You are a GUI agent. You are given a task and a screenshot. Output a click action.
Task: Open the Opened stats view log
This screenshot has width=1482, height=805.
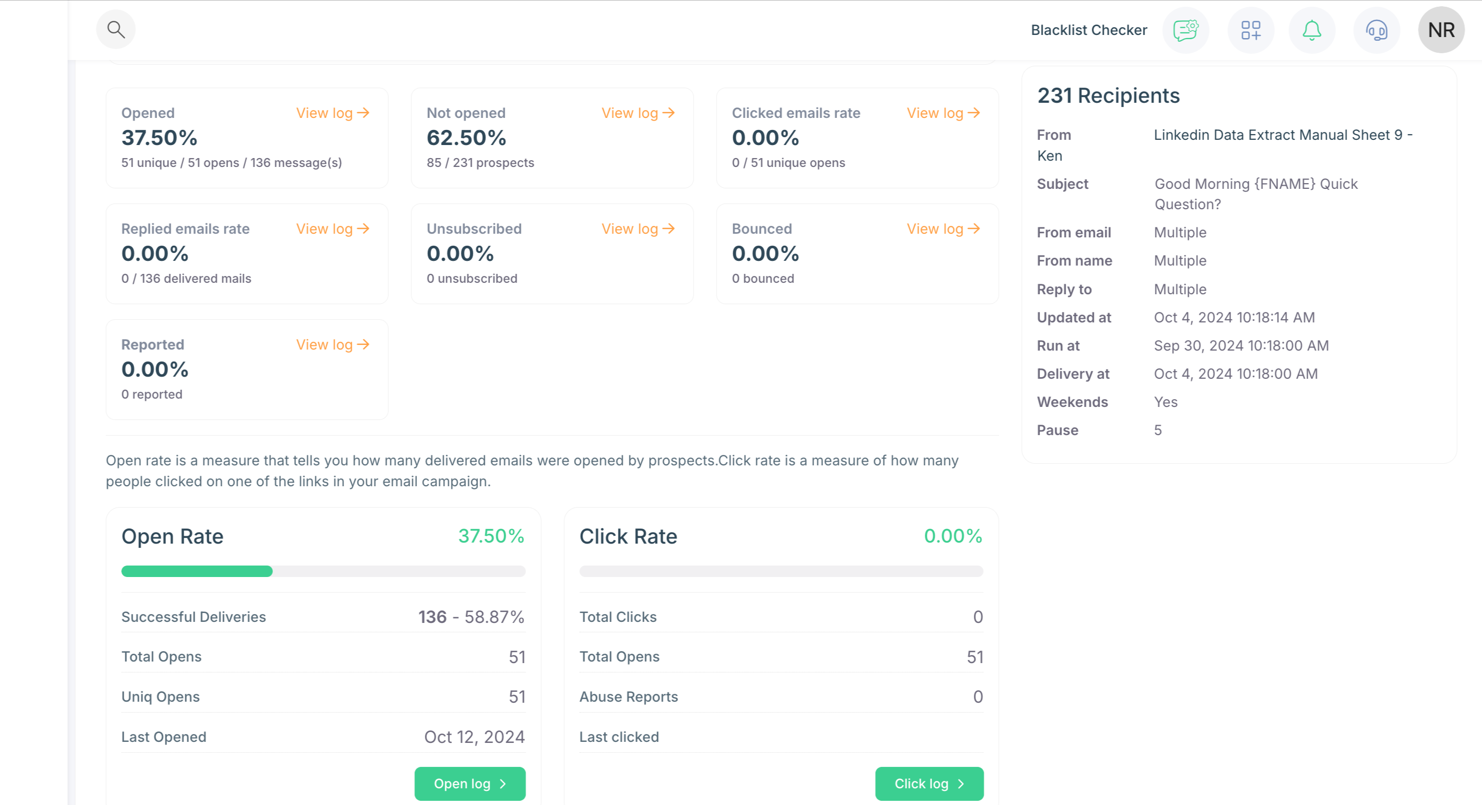332,113
